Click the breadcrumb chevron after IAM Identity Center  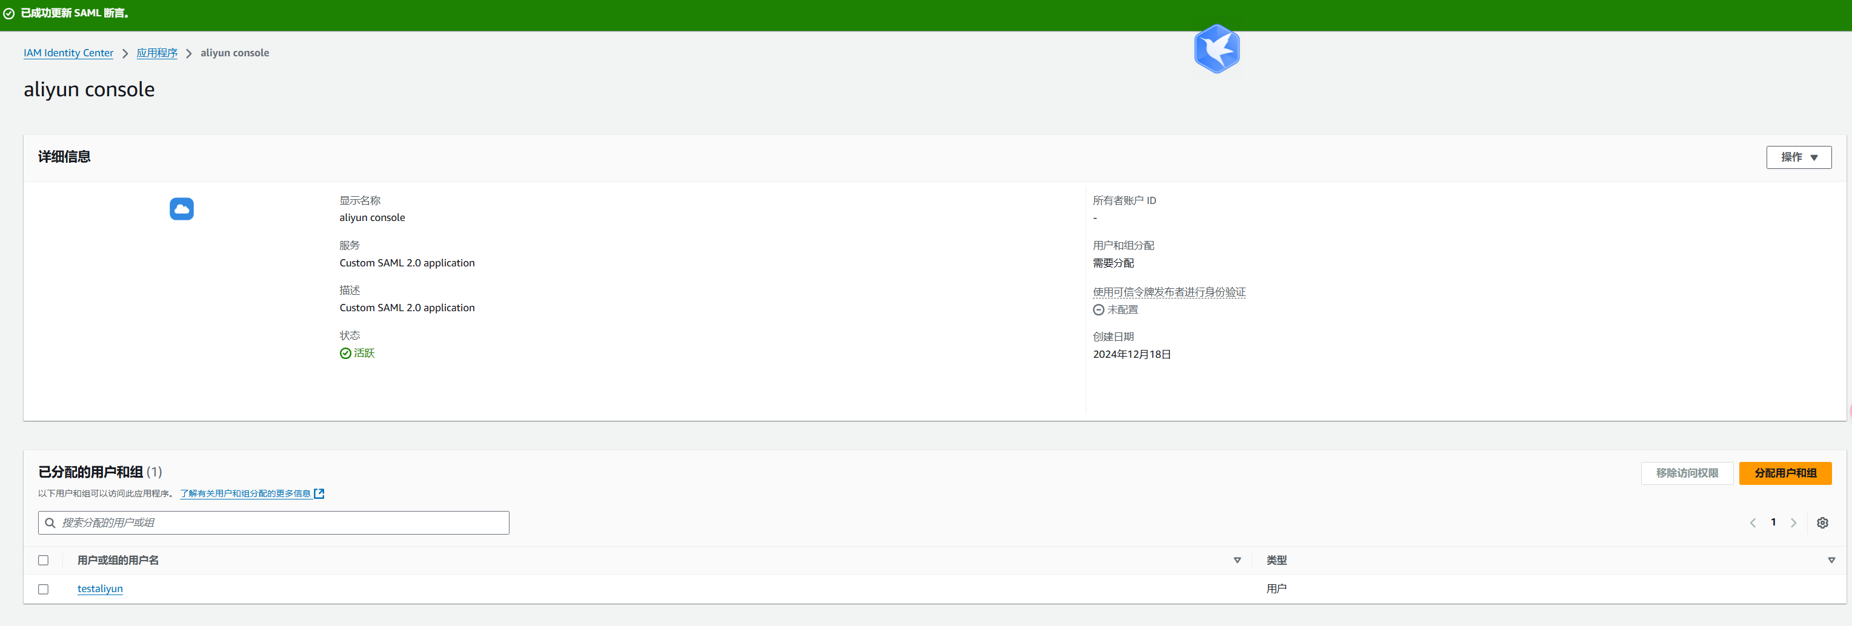[125, 53]
